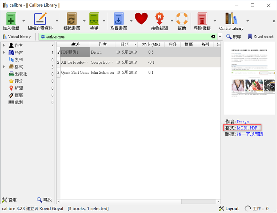
Task: Open Fetch news dropdown arrow
Action: pos(172,21)
